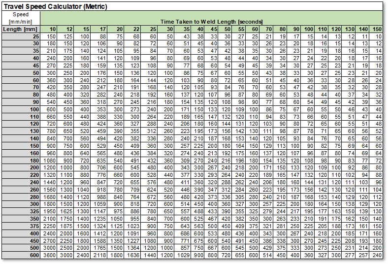The width and height of the screenshot is (388, 264).
Task: Select the speed value '1324'
Action: (100, 226)
